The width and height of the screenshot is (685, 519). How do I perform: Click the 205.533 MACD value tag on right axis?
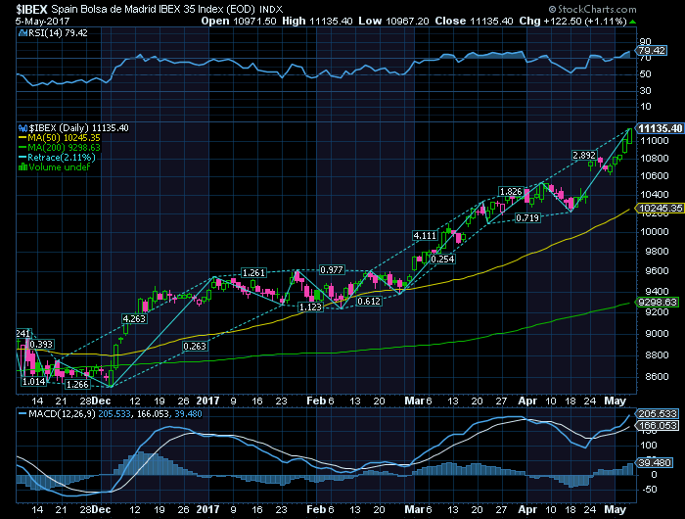coord(658,413)
